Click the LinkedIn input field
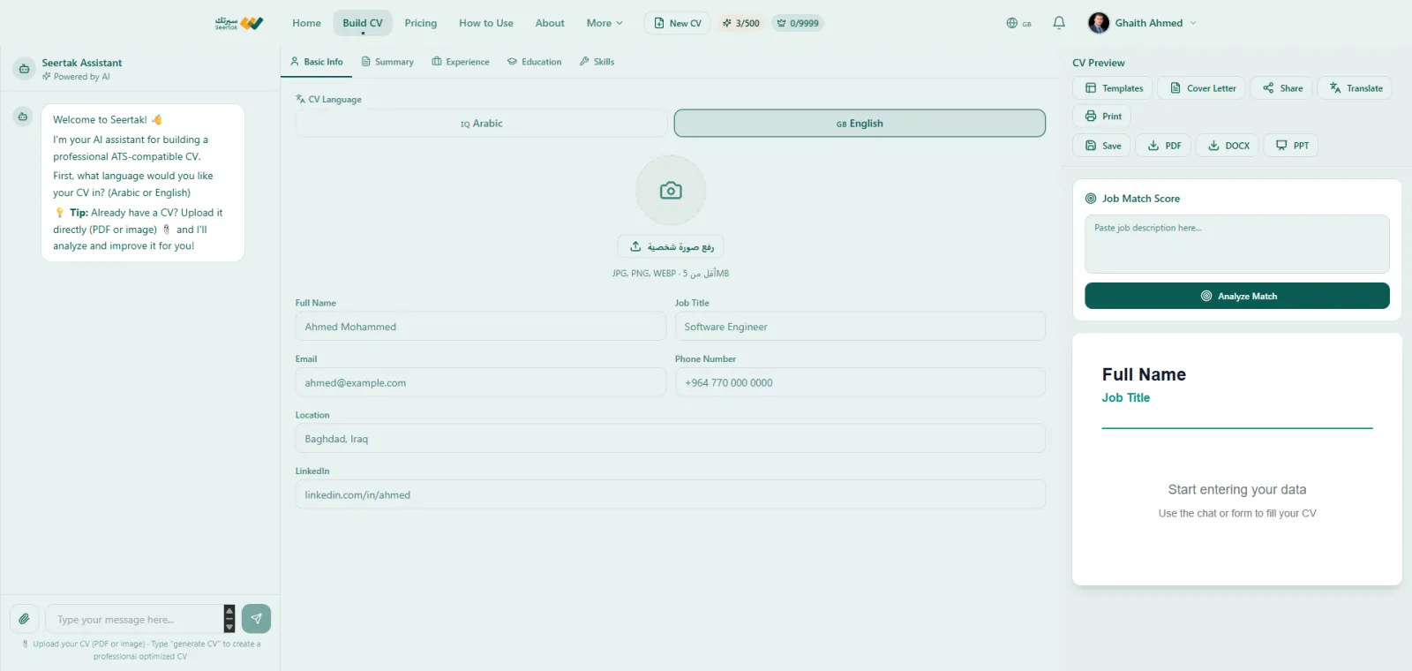The image size is (1412, 671). click(x=671, y=494)
